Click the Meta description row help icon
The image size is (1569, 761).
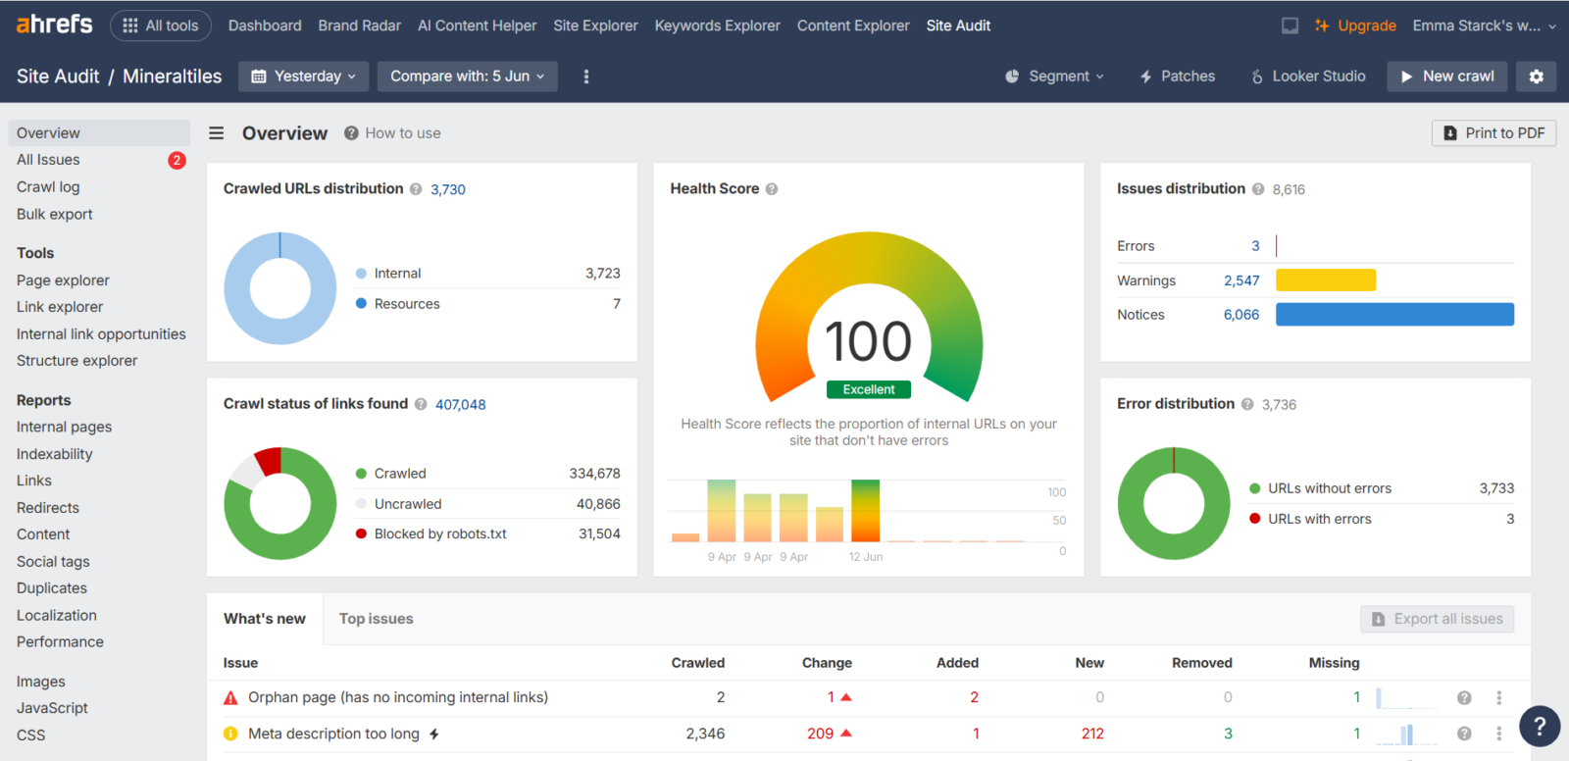tap(1464, 734)
